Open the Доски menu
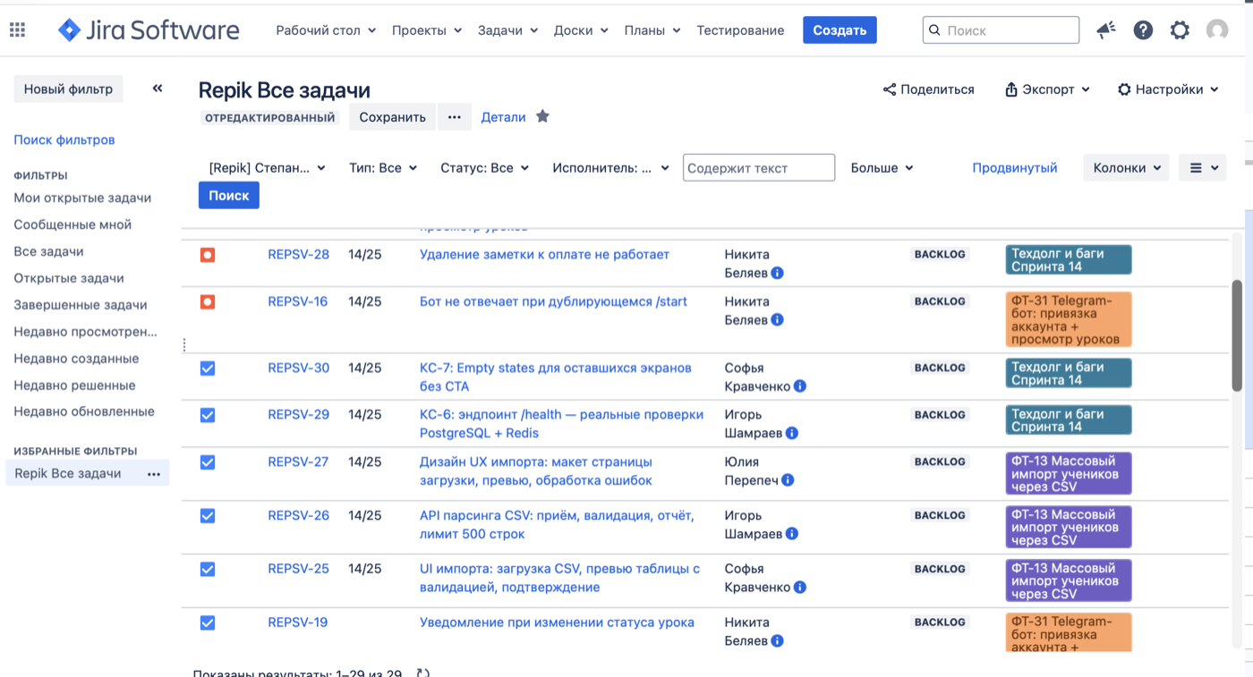Viewport: 1253px width, 677px height. pyautogui.click(x=581, y=30)
